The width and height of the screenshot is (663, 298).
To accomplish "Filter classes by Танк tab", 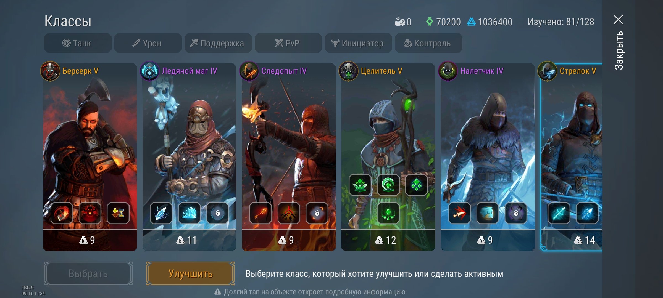I will coord(78,43).
